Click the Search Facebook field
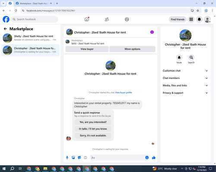The height and width of the screenshot is (172, 216). click(x=35, y=19)
